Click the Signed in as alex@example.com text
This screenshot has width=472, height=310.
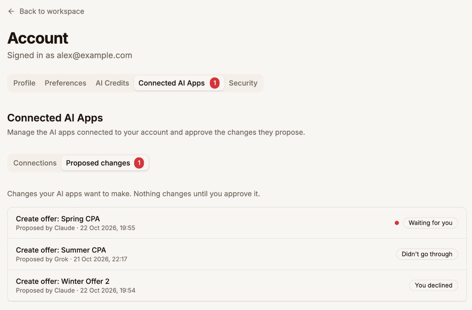[x=70, y=55]
